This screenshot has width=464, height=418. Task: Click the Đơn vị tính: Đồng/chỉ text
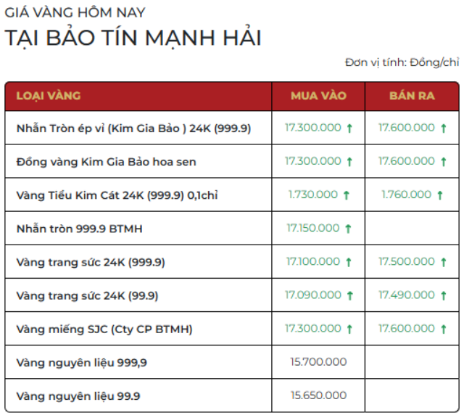pyautogui.click(x=402, y=62)
